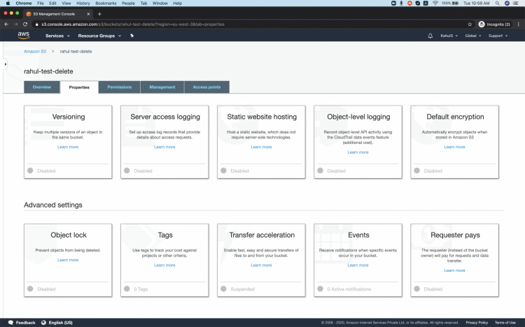Open the Support dropdown menu

pos(498,36)
